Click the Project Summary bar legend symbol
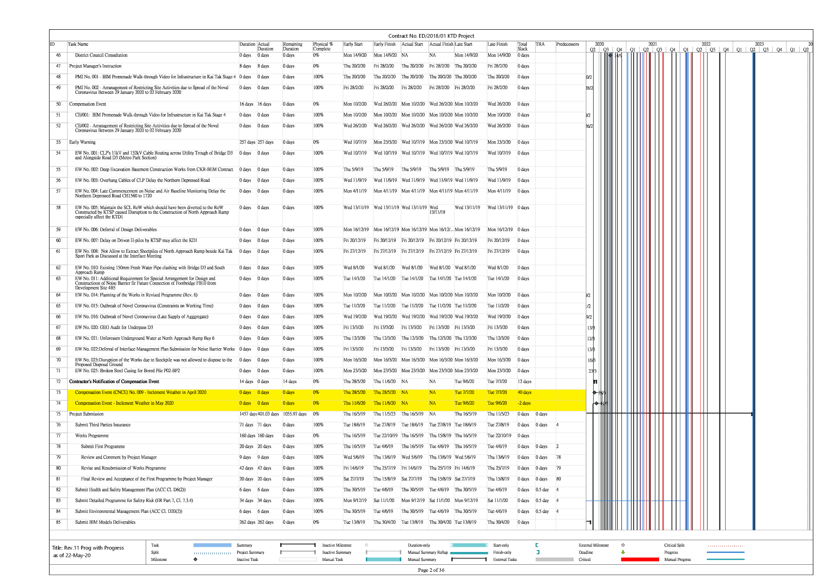This screenshot has height=585, width=827. (298, 552)
